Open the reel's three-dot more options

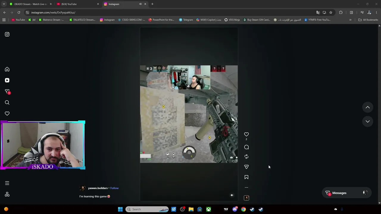(x=246, y=188)
